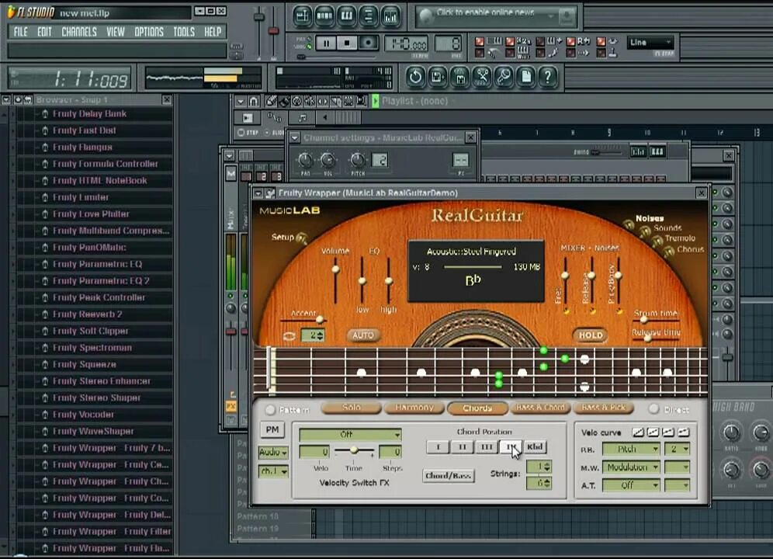Open the CHANNELS menu

(x=79, y=32)
